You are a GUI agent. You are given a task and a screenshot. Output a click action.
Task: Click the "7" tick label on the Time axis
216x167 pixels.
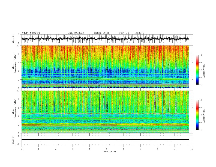(x=141, y=149)
